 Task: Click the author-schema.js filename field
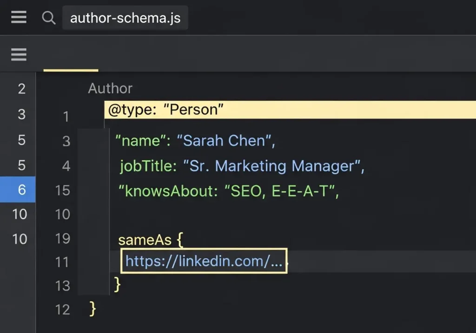[125, 18]
